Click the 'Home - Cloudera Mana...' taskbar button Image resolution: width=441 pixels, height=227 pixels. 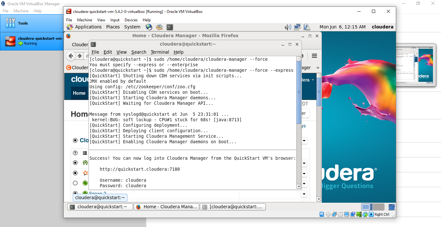click(166, 207)
